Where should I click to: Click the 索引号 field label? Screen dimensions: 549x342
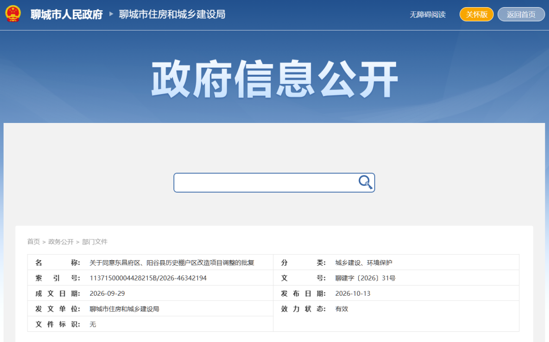58,278
